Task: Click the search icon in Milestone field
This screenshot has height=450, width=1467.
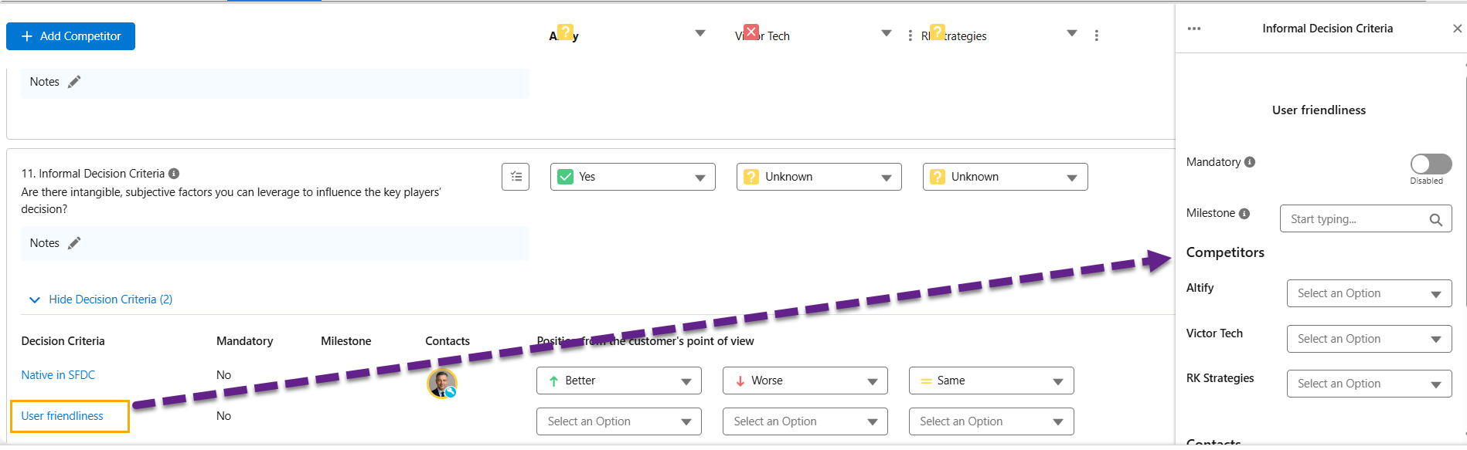Action: [1435, 219]
